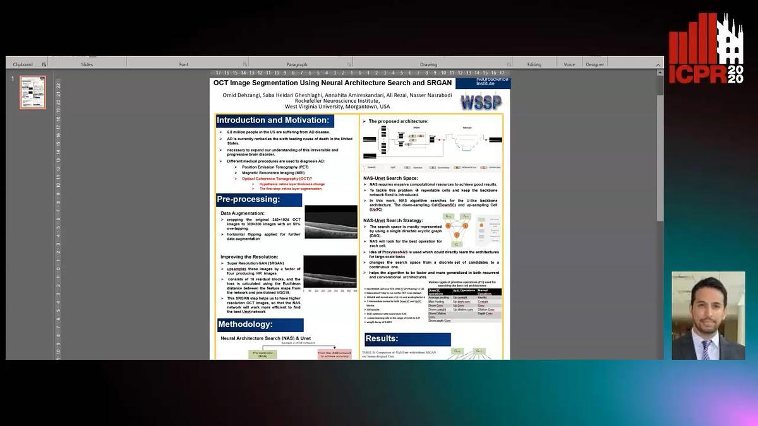Viewport: 758px width, 426px height.
Task: Select slide 1 thumbnail in slide panel
Action: (33, 92)
